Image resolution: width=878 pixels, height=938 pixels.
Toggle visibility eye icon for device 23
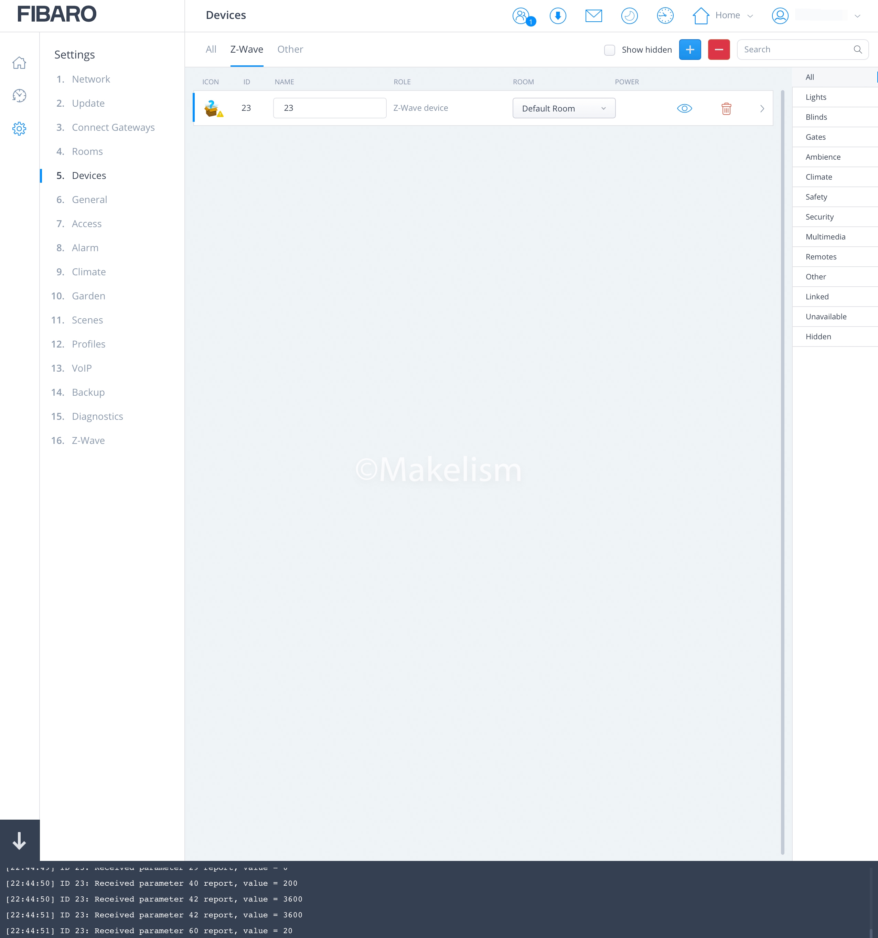click(684, 108)
